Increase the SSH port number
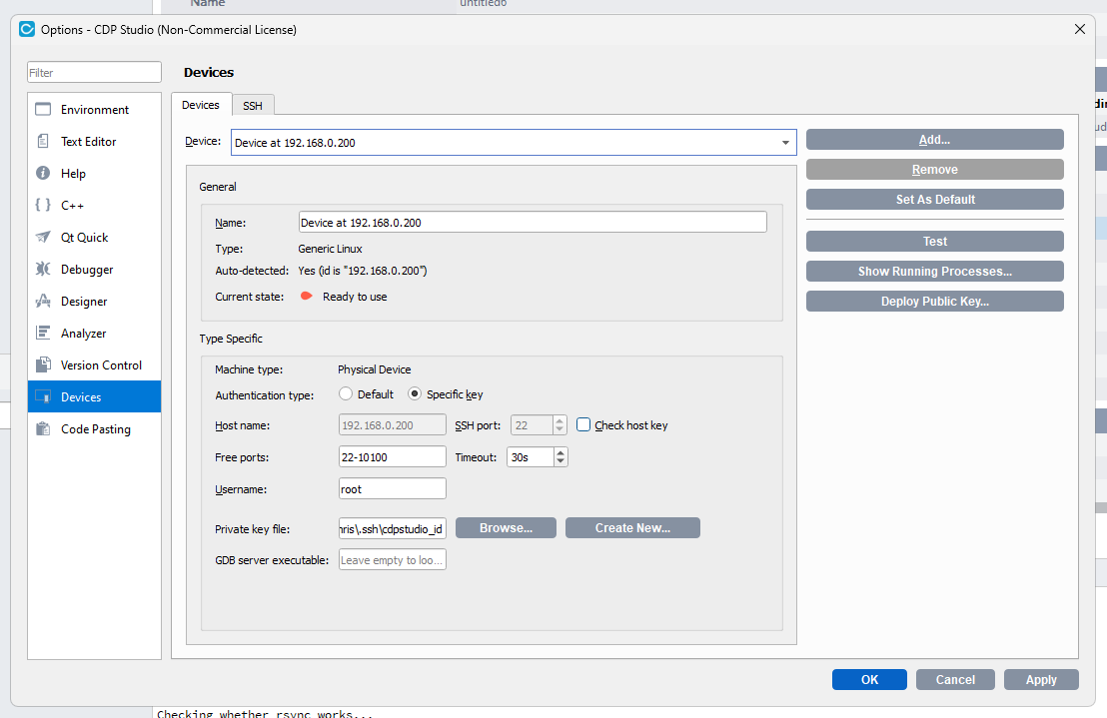 point(559,420)
